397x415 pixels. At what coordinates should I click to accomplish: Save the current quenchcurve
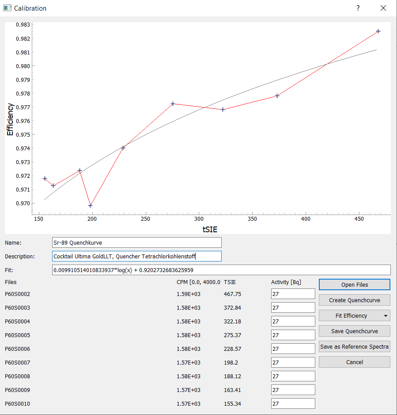(x=354, y=331)
